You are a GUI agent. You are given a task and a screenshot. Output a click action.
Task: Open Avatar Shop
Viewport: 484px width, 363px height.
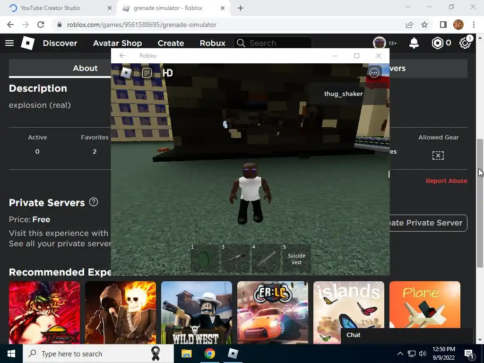[x=118, y=43]
